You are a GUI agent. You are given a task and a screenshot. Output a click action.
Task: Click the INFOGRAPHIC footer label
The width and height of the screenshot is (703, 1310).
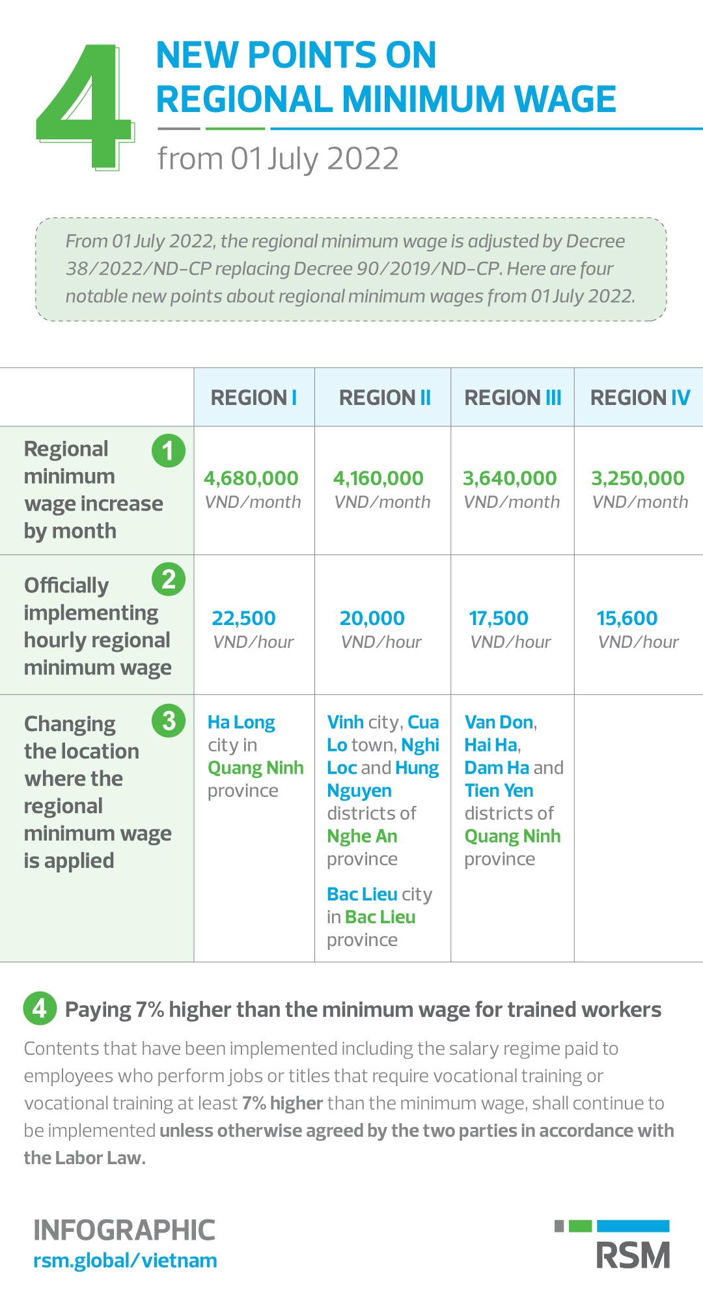tap(124, 1230)
